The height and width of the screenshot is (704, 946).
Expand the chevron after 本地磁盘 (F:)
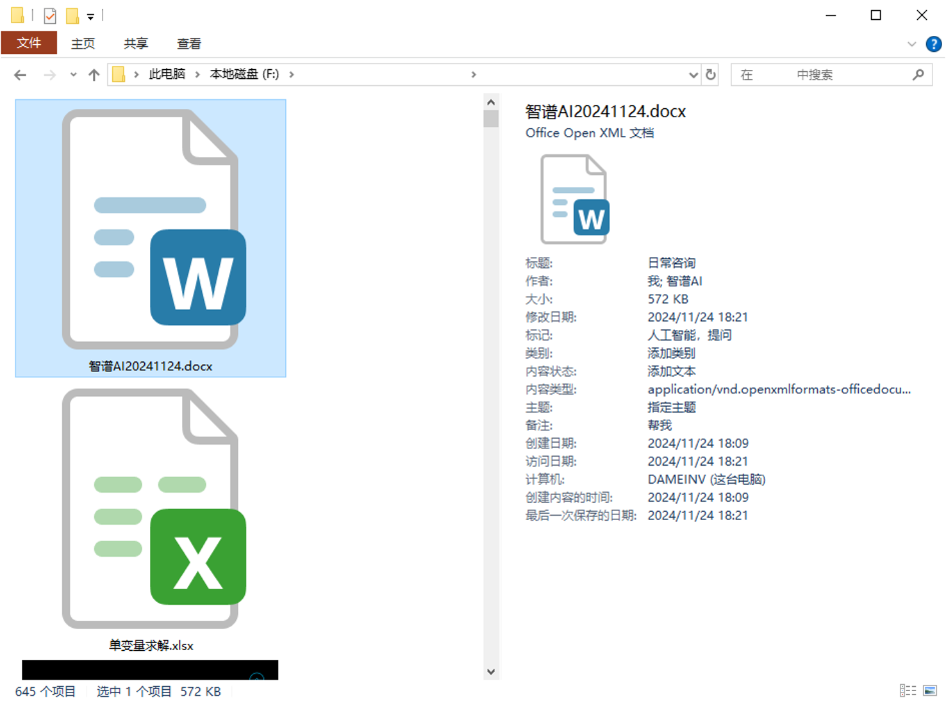coord(292,74)
